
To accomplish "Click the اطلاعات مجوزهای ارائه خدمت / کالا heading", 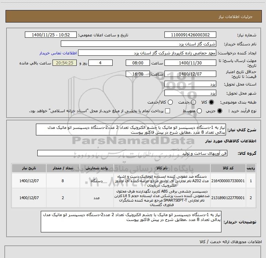I will coord(231,242).
